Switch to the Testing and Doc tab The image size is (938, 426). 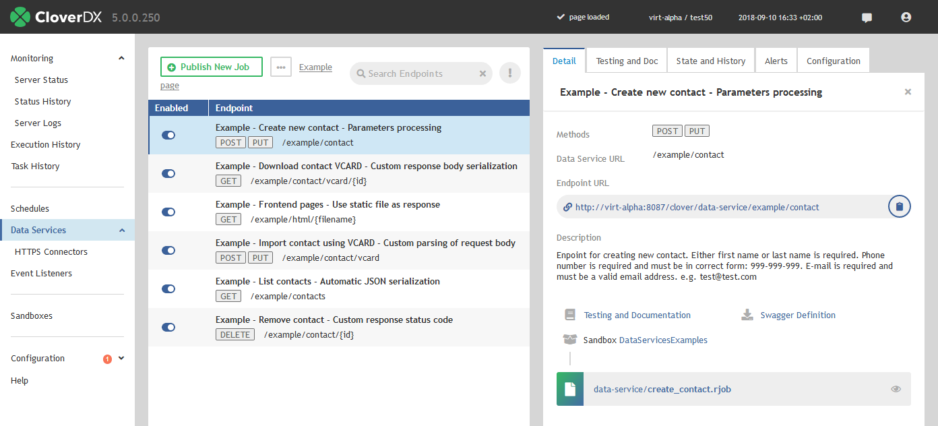[x=626, y=60]
